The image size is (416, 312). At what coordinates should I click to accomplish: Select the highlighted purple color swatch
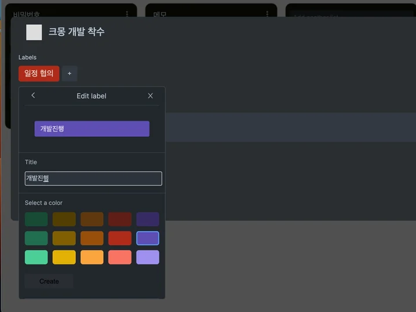148,238
